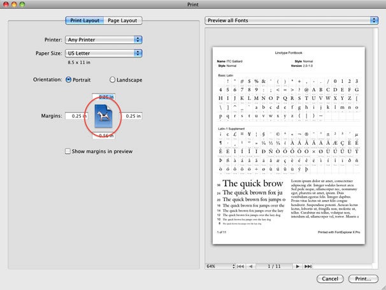The width and height of the screenshot is (386, 290).
Task: Click the 1 / 11 page indicator
Action: (274, 266)
